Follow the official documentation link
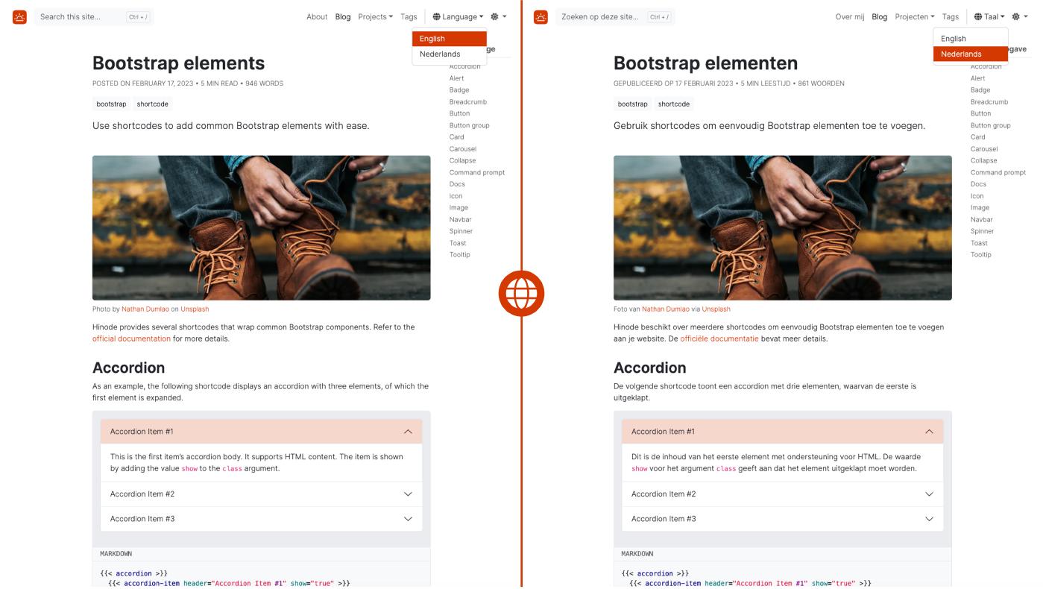The height and width of the screenshot is (589, 1043). [131, 339]
